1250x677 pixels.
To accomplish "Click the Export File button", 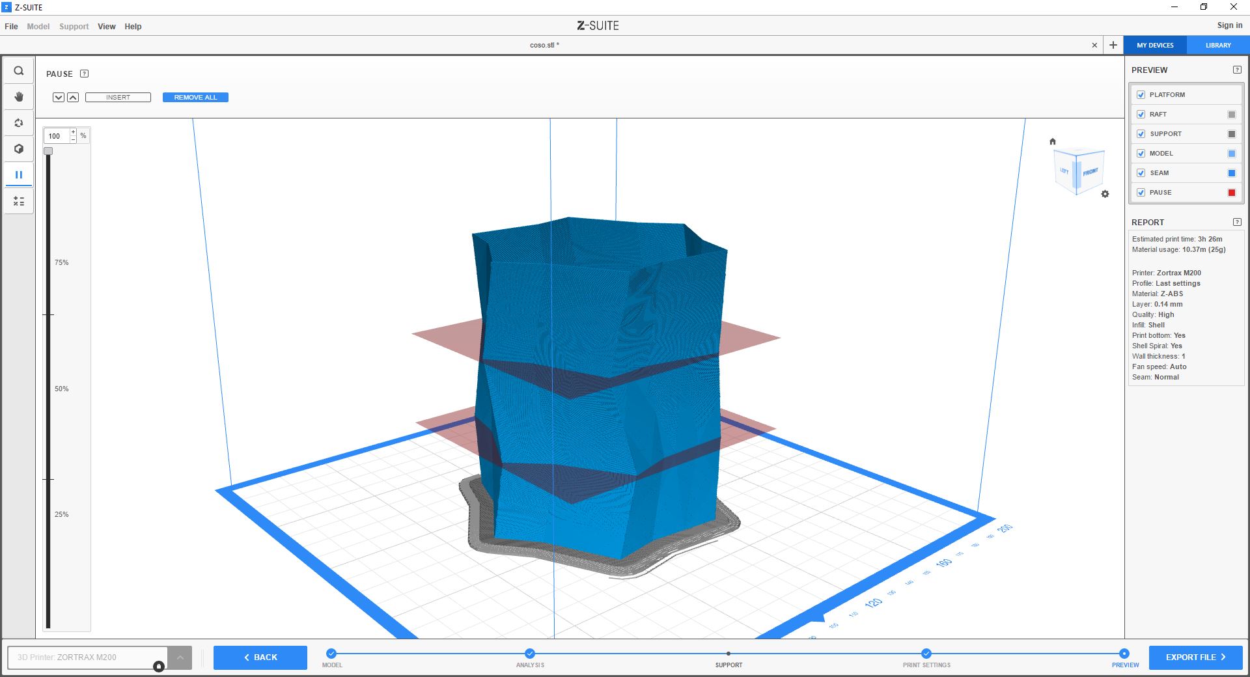I will pos(1196,657).
